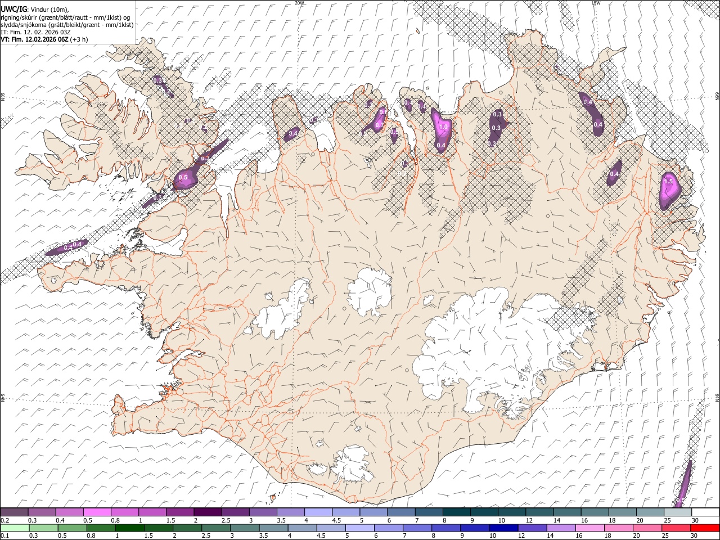Pick the 0.5–0.8 green swatch in bottom legend
The width and height of the screenshot is (720, 540).
click(73, 528)
